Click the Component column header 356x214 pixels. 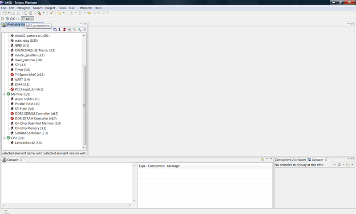click(156, 166)
